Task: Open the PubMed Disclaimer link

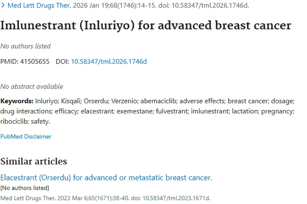Action: 26,137
